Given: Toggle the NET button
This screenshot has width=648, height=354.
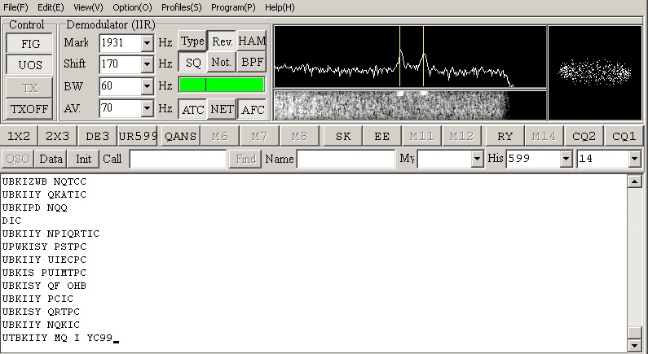Looking at the screenshot, I should coord(222,109).
